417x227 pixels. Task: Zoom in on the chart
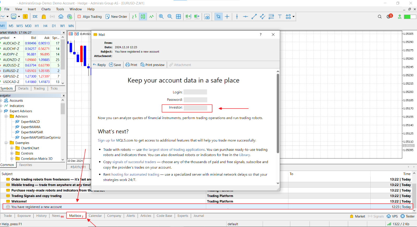161,16
